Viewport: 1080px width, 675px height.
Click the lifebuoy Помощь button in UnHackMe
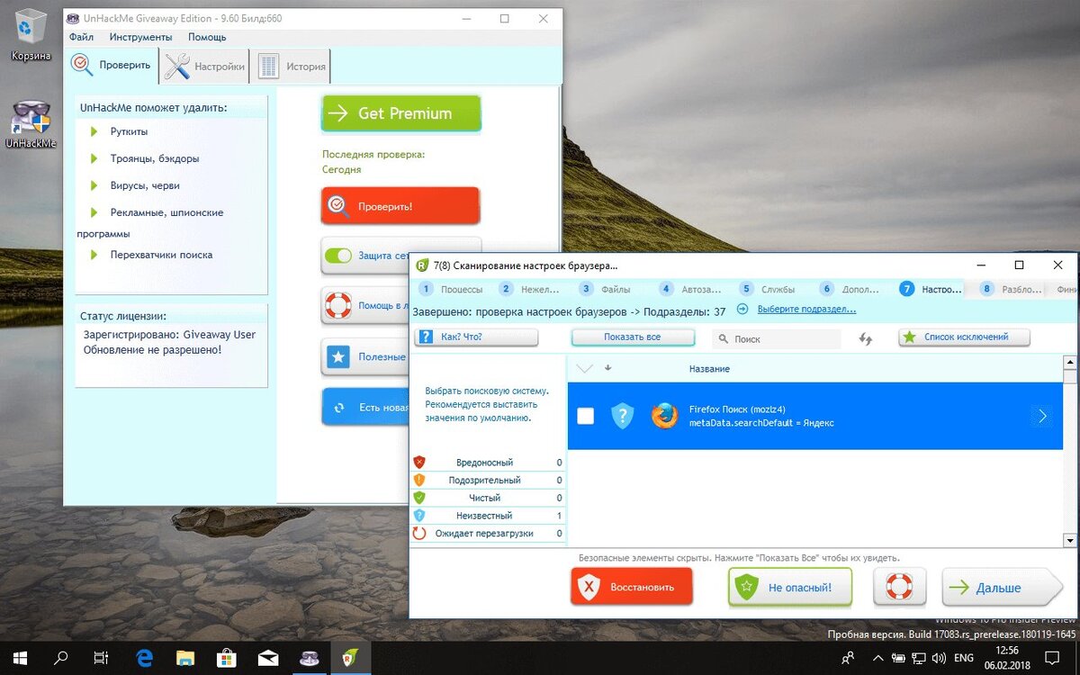click(364, 305)
